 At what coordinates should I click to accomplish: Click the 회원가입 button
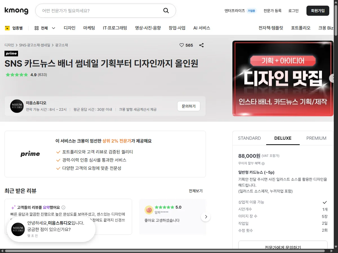click(318, 11)
